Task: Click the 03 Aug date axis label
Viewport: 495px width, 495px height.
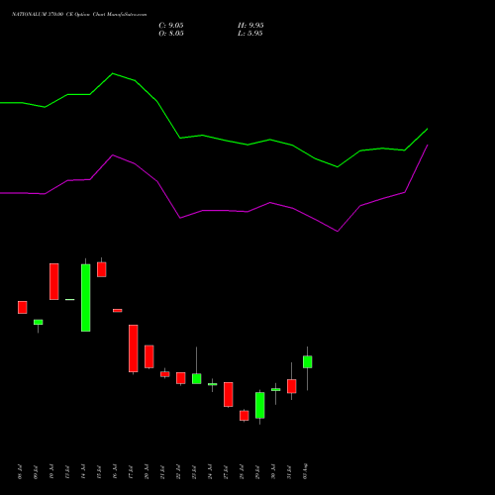Action: point(305,471)
